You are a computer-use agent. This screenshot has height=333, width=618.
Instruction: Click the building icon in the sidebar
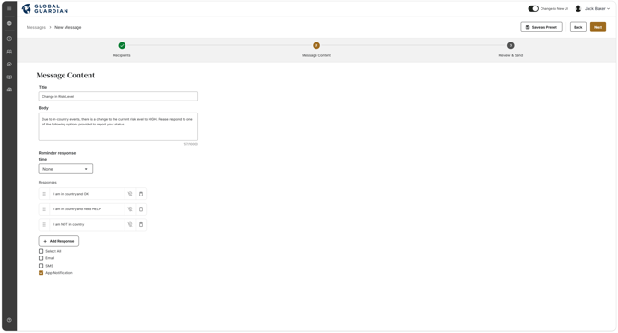[9, 89]
